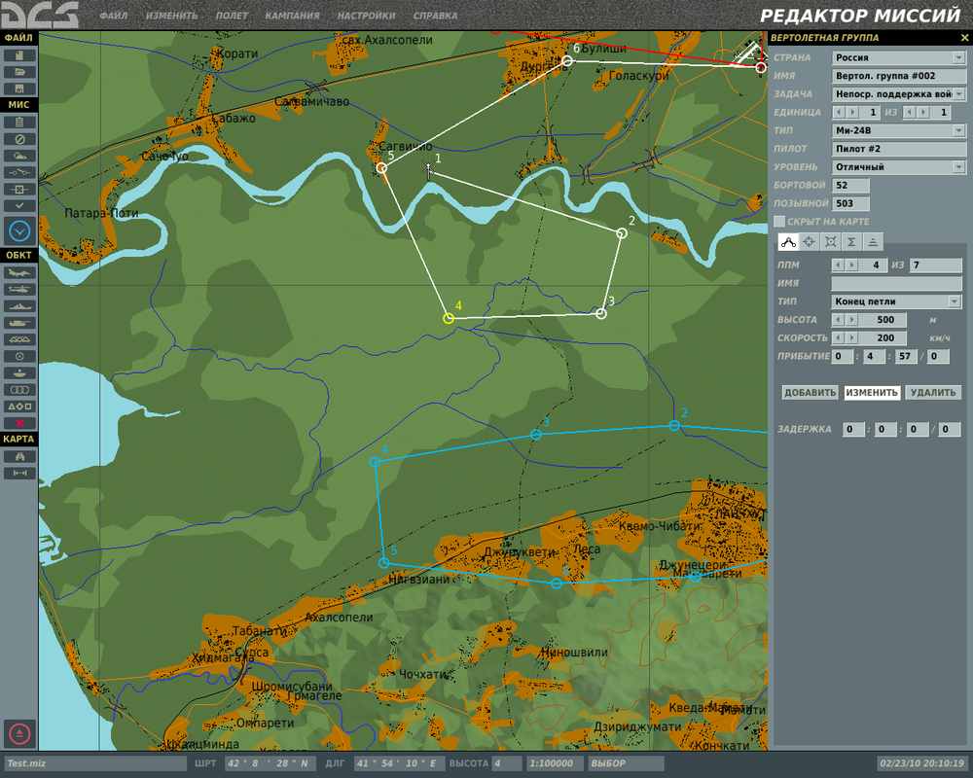Select the airplane group placement tool
This screenshot has width=973, height=778.
(x=19, y=272)
